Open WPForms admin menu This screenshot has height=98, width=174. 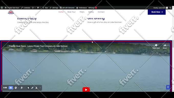pyautogui.click(x=93, y=8)
